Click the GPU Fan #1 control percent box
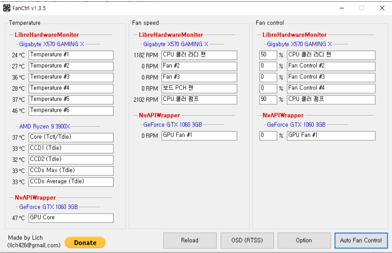Screen dimensions: 392x253 (x=268, y=135)
